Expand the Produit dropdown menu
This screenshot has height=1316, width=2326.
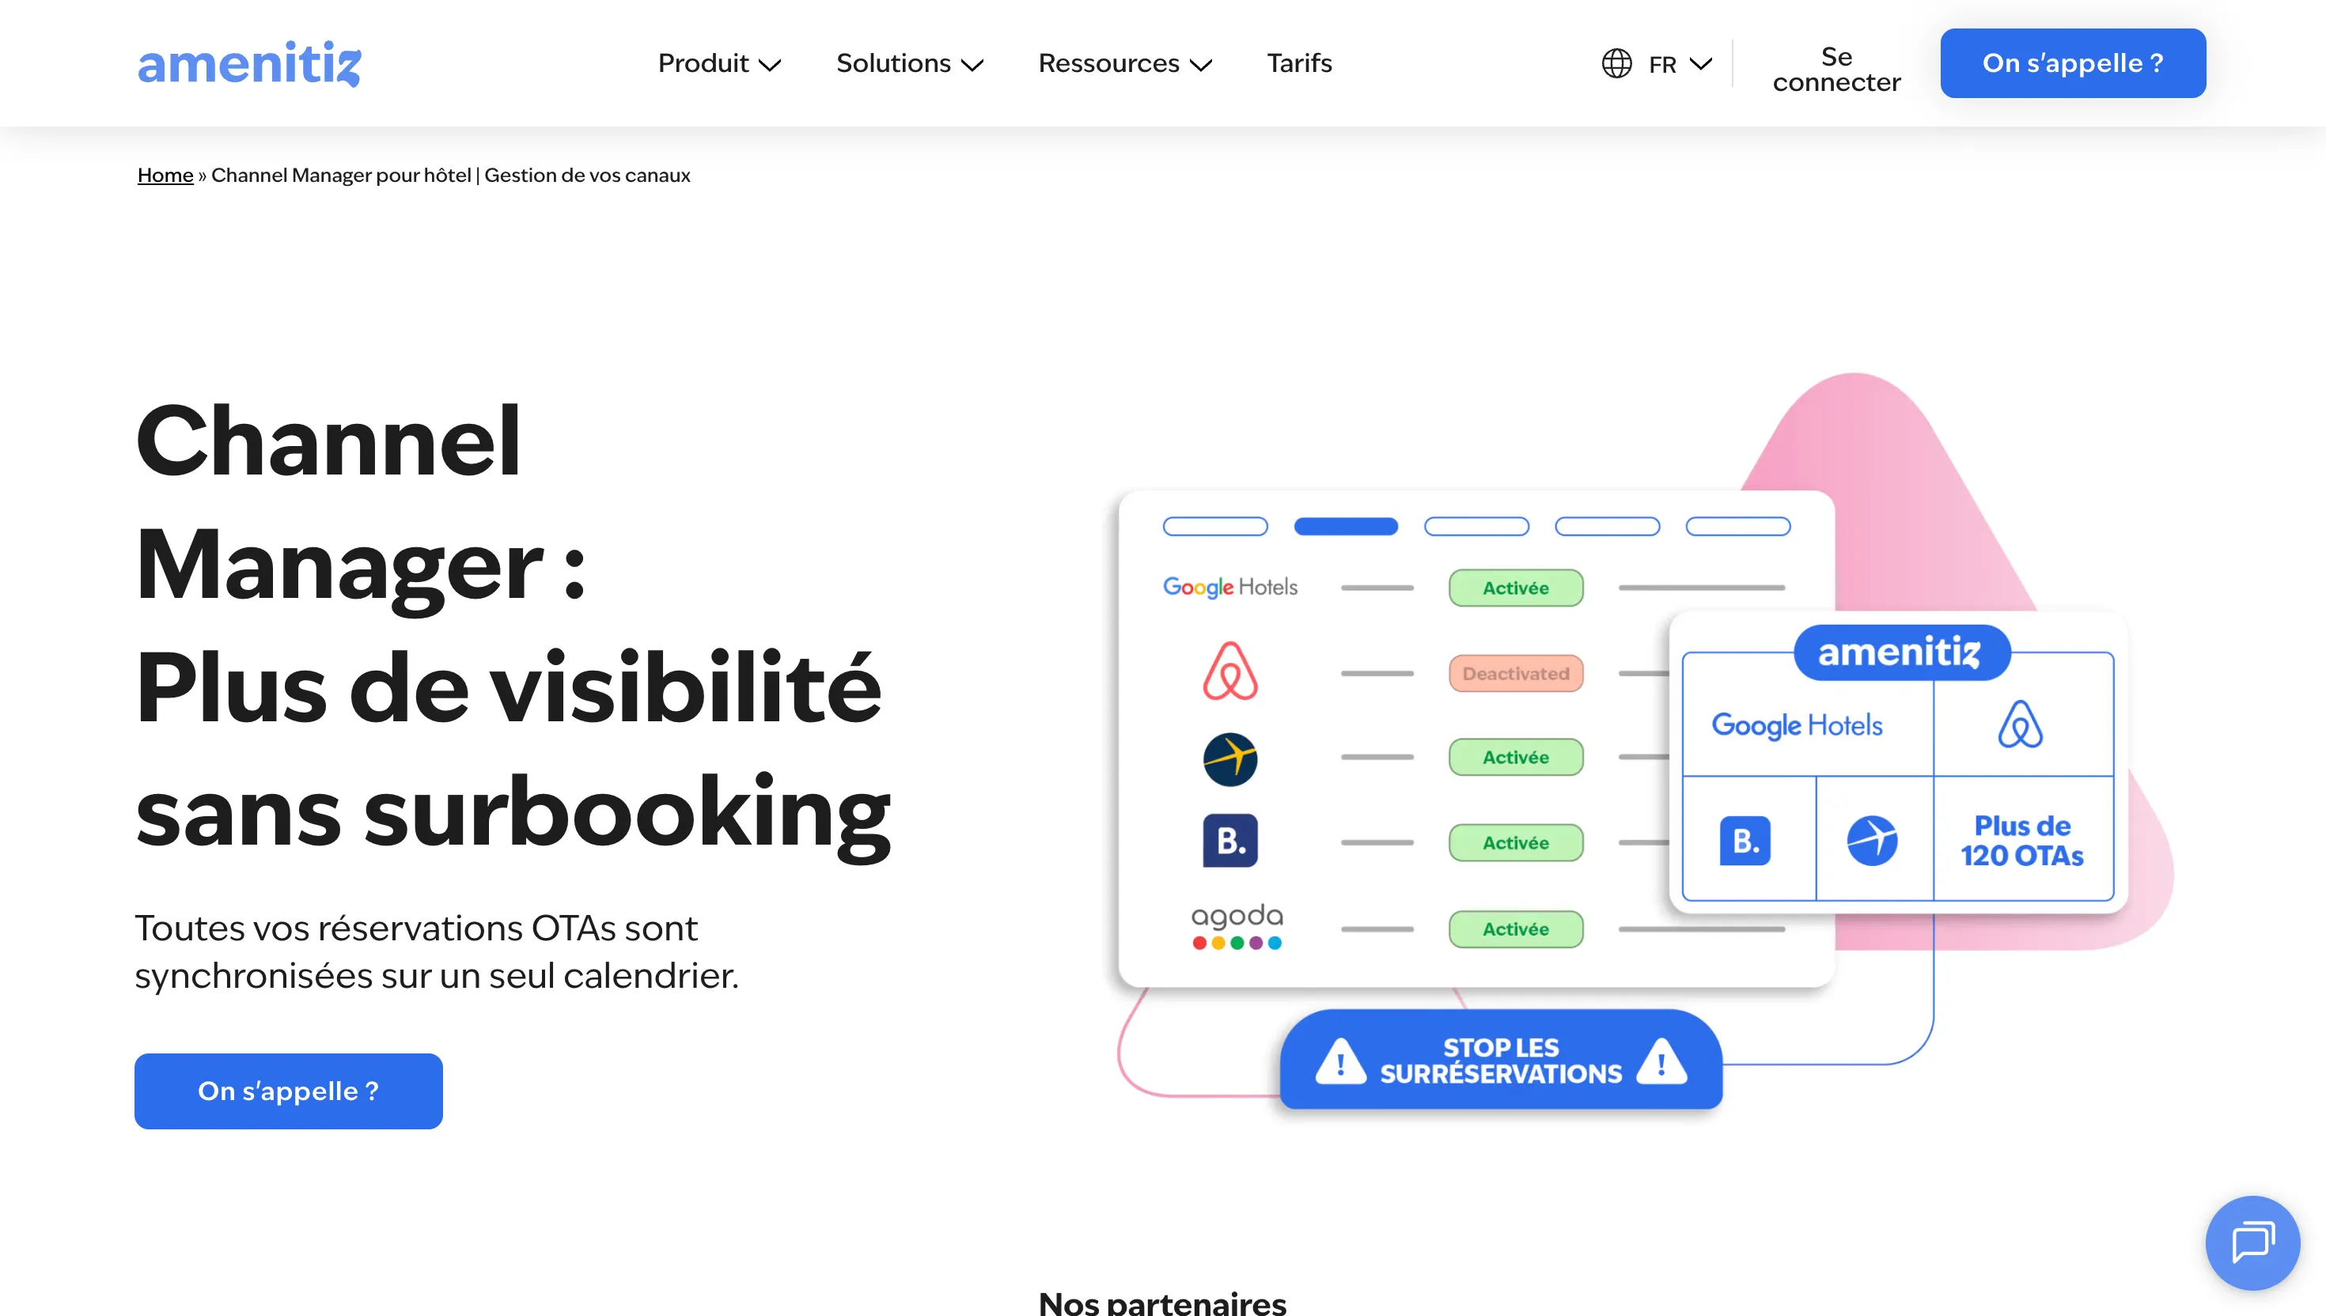click(x=718, y=63)
